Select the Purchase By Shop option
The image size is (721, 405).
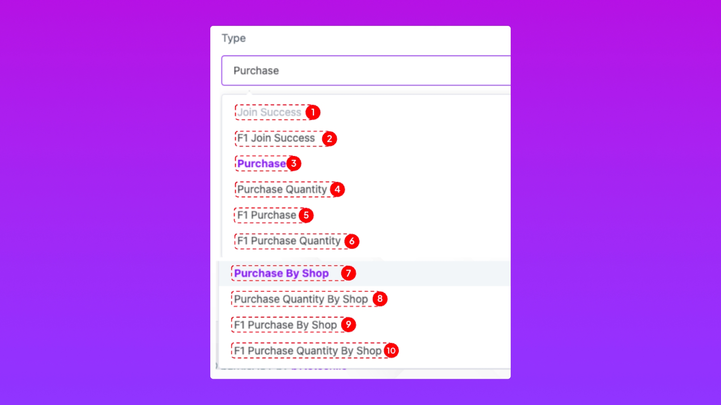281,273
